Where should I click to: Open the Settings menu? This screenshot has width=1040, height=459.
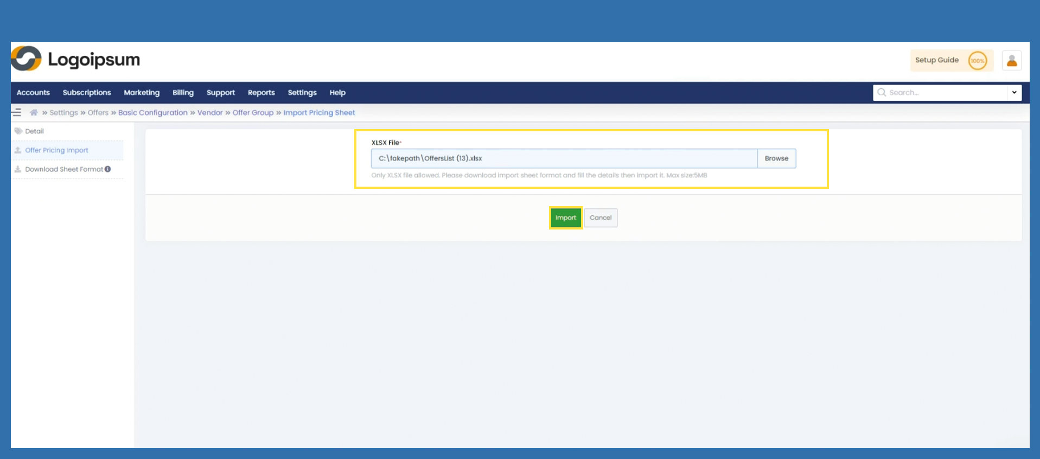(x=302, y=93)
